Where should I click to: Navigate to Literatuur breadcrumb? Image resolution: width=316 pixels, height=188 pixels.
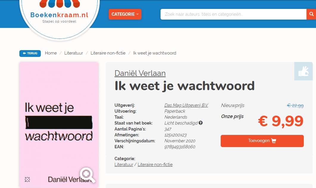click(74, 53)
